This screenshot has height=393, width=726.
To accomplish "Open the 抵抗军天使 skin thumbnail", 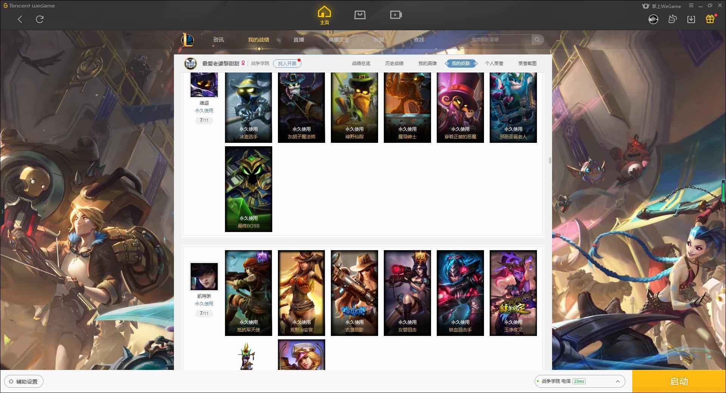I will pyautogui.click(x=248, y=293).
